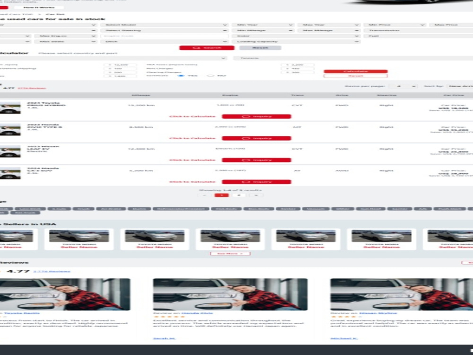
Task: Select the Push Start tag
Action: [x=449, y=209]
